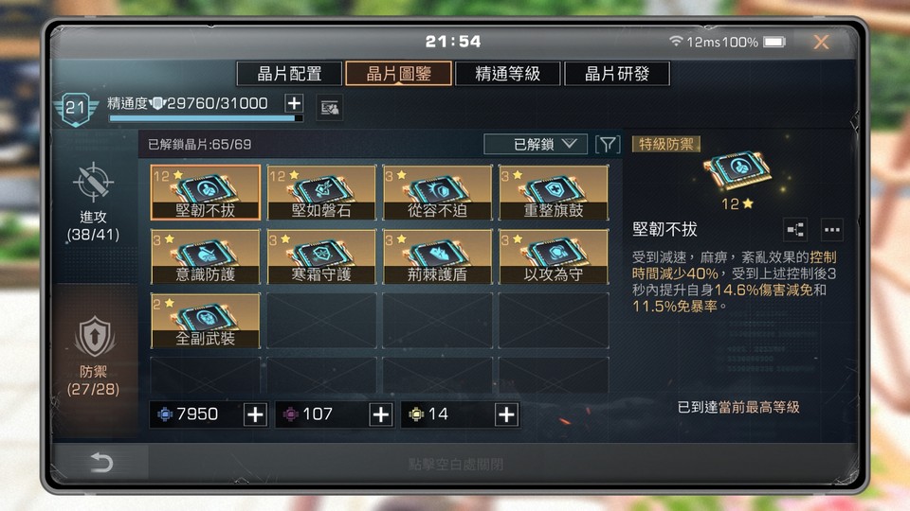910x511 pixels.
Task: Select the 堅如磐石 chip card
Action: (321, 193)
